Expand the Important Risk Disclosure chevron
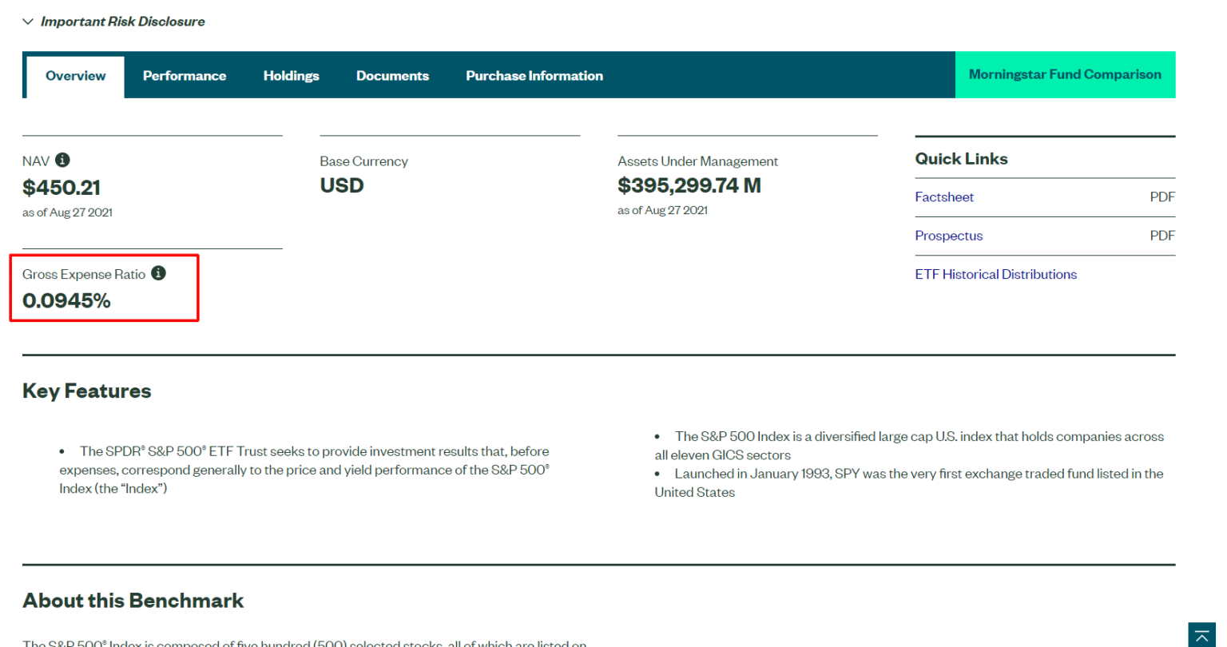 tap(28, 21)
